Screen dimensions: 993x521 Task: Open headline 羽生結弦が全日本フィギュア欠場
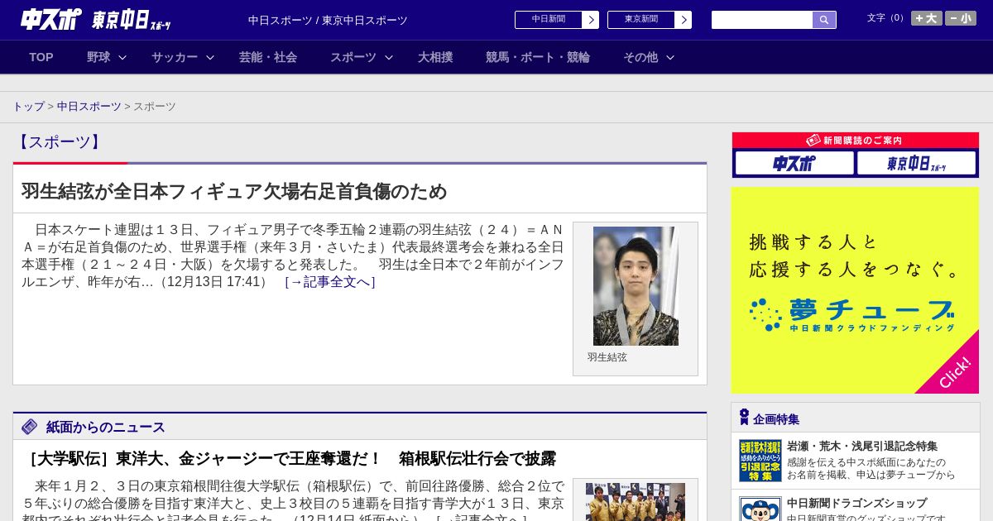pos(234,191)
